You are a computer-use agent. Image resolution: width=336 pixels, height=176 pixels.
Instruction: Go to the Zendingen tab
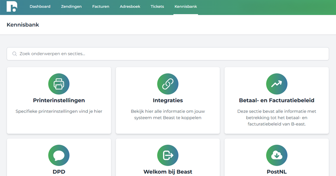71,7
